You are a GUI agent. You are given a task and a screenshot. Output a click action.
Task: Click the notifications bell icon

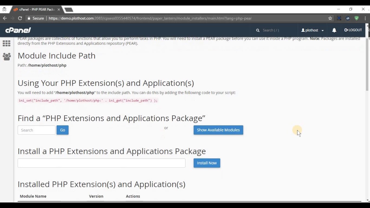click(334, 30)
